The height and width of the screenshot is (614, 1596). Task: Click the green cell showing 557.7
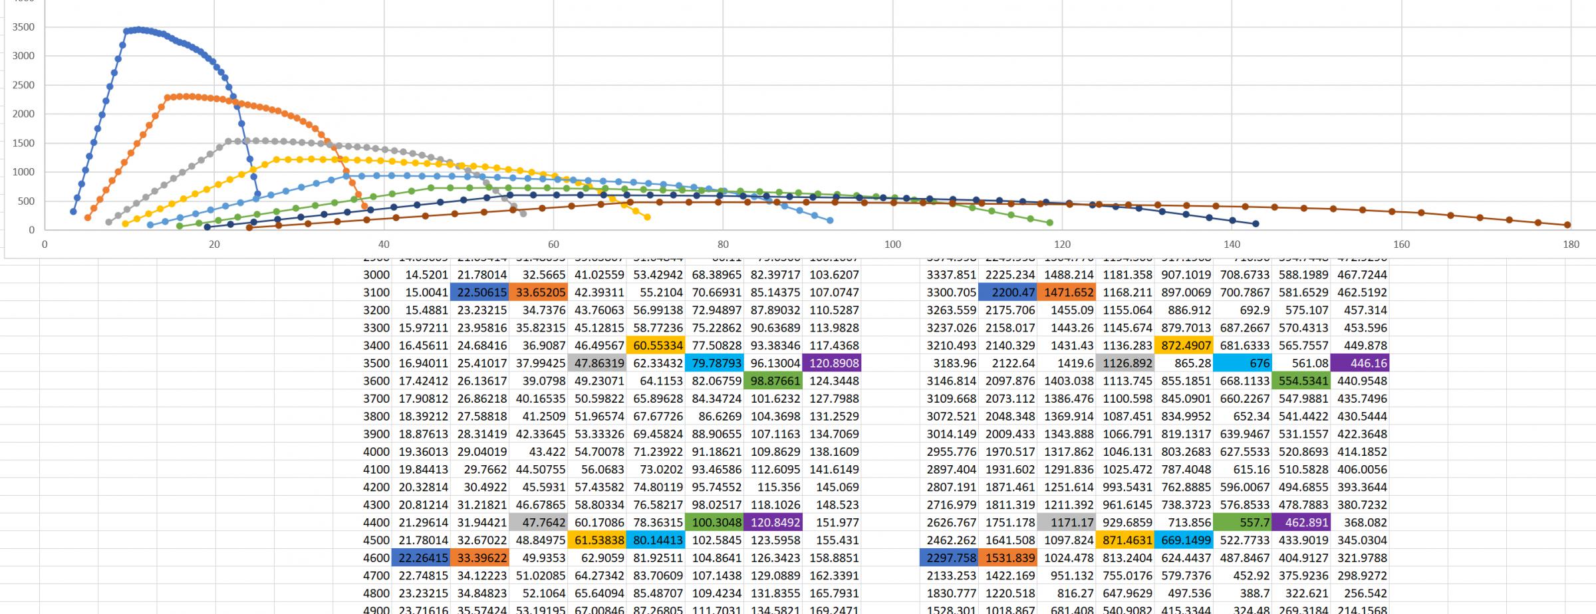(x=1242, y=523)
